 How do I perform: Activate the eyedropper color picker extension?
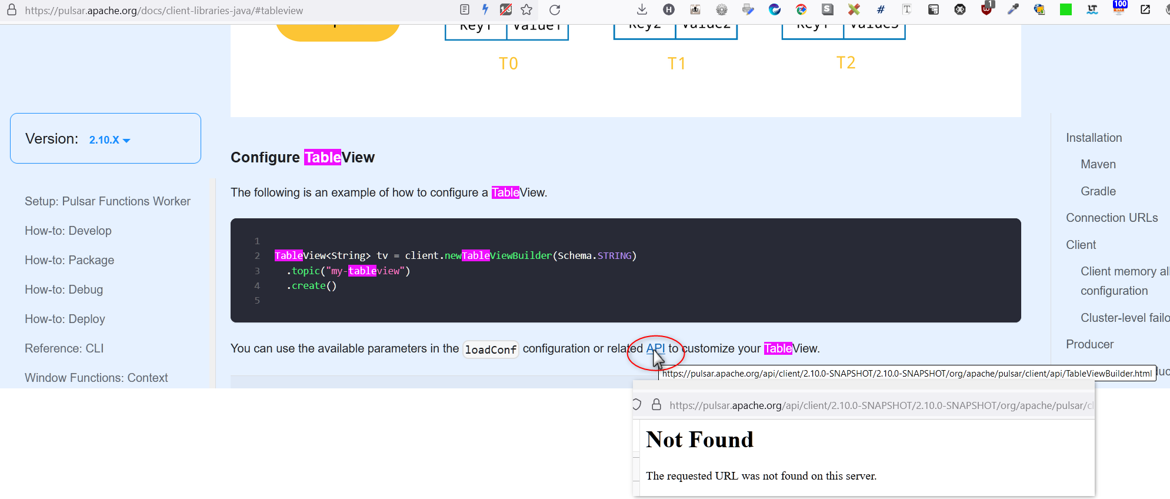1013,9
